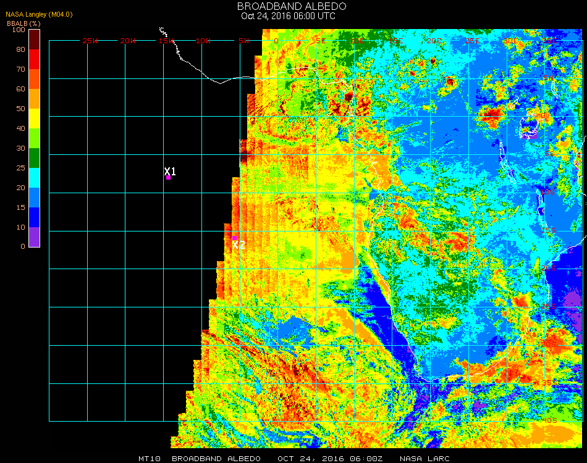Click the 25W longitude label
This screenshot has height=463, width=587.
point(90,41)
